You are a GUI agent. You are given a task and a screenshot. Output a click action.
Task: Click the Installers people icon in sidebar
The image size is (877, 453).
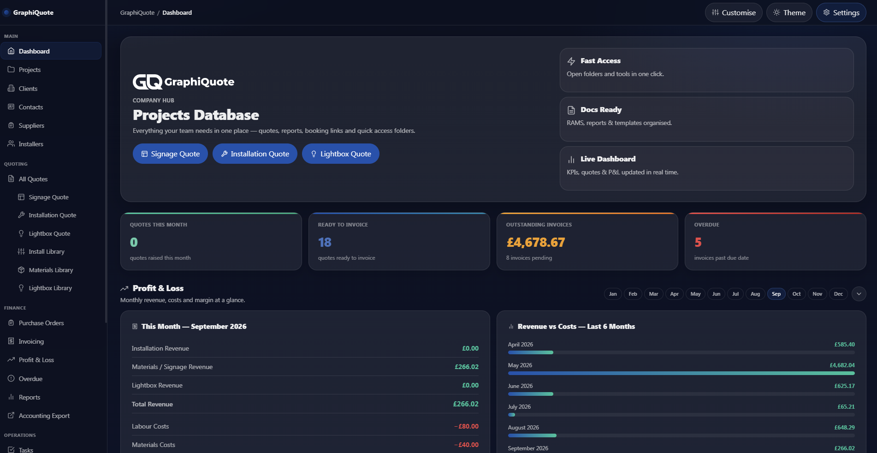tap(11, 144)
